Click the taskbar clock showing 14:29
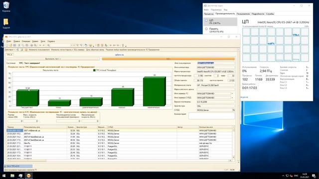This screenshot has width=319, height=179. [305, 176]
